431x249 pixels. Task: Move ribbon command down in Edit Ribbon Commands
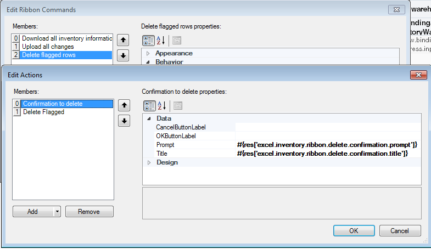pyautogui.click(x=123, y=56)
